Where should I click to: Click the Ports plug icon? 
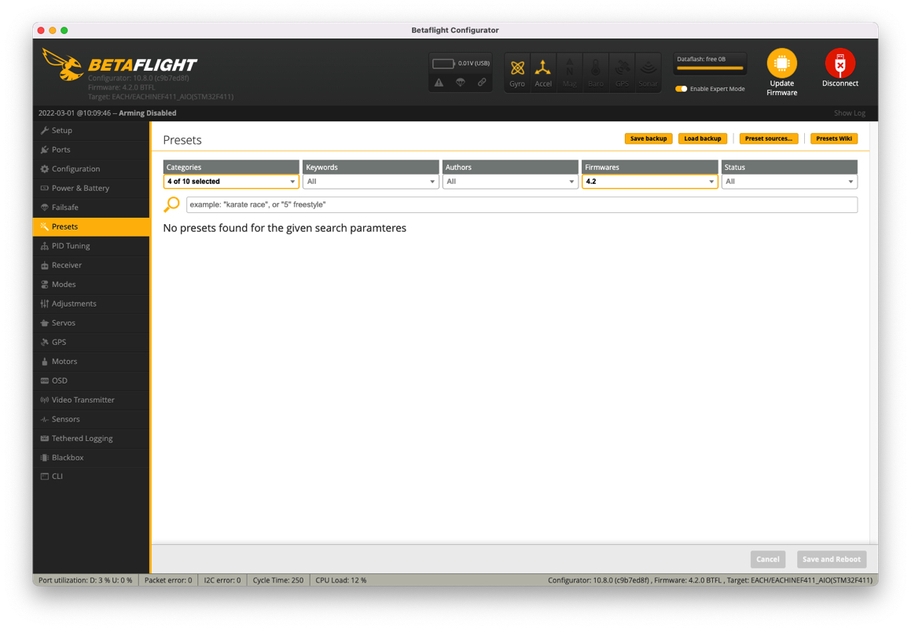pos(44,149)
